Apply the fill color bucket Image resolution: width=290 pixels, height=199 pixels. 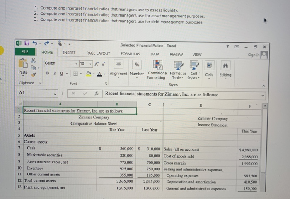pos(89,74)
